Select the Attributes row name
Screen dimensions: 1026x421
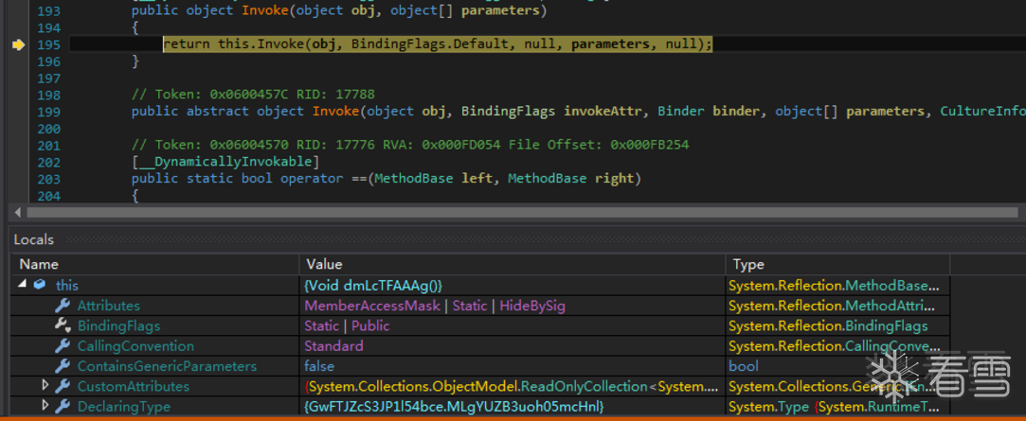point(109,306)
